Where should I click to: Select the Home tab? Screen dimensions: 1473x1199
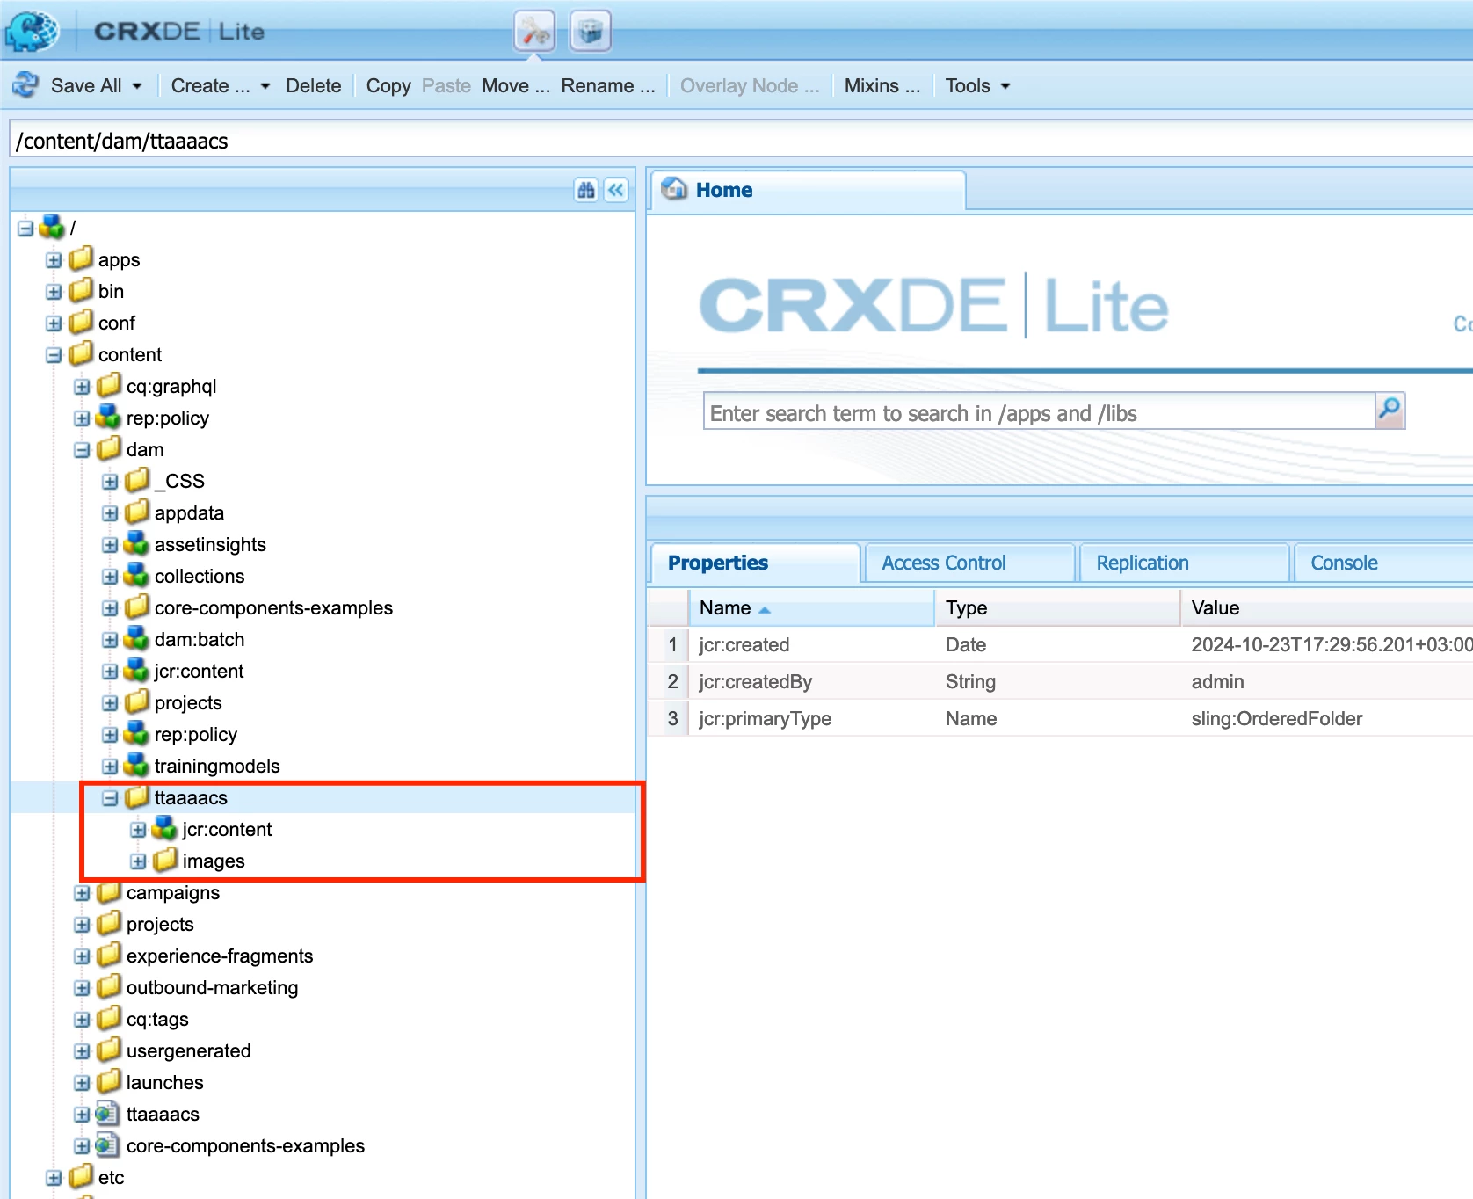point(808,190)
